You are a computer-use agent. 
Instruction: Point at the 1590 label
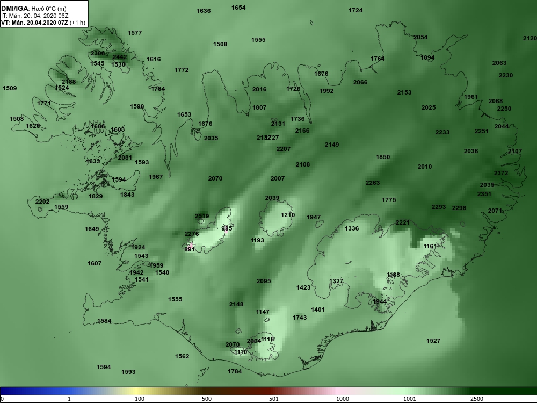(137, 106)
